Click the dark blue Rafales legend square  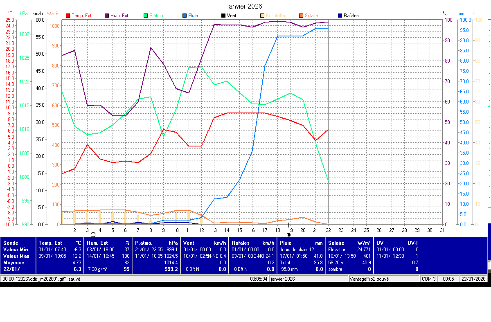[340, 16]
